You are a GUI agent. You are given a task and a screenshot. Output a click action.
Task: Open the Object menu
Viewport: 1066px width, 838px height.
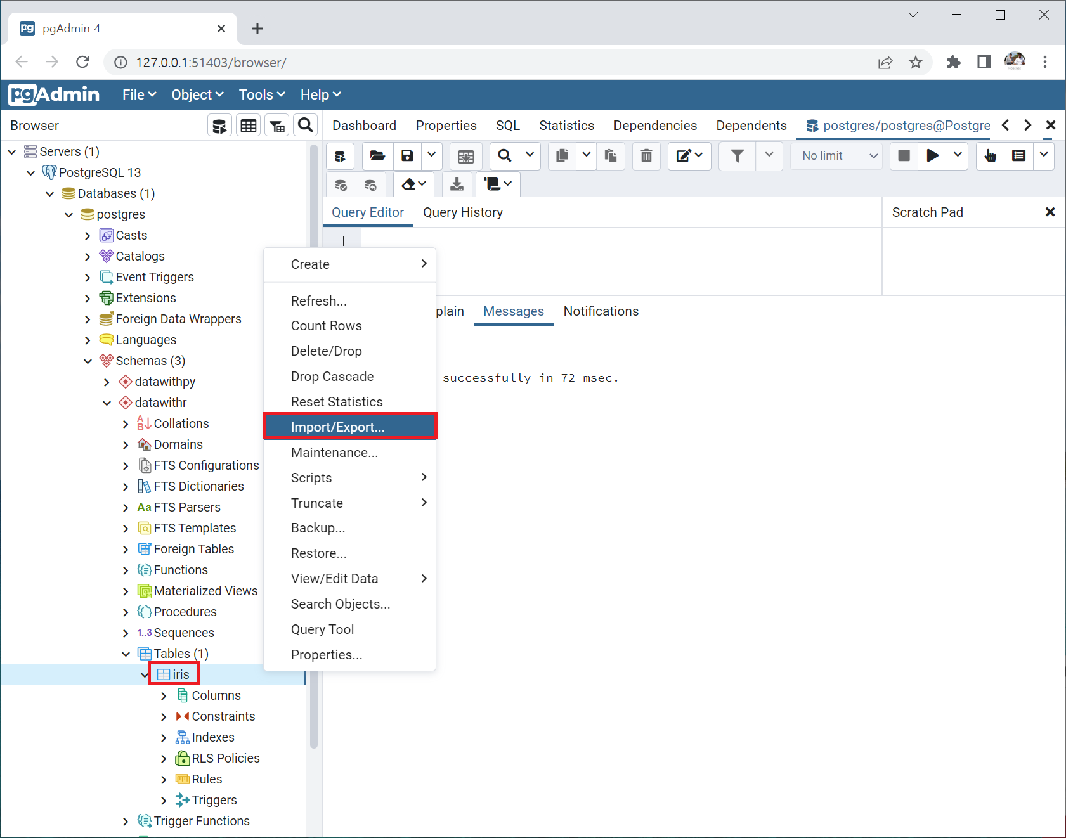pyautogui.click(x=197, y=94)
